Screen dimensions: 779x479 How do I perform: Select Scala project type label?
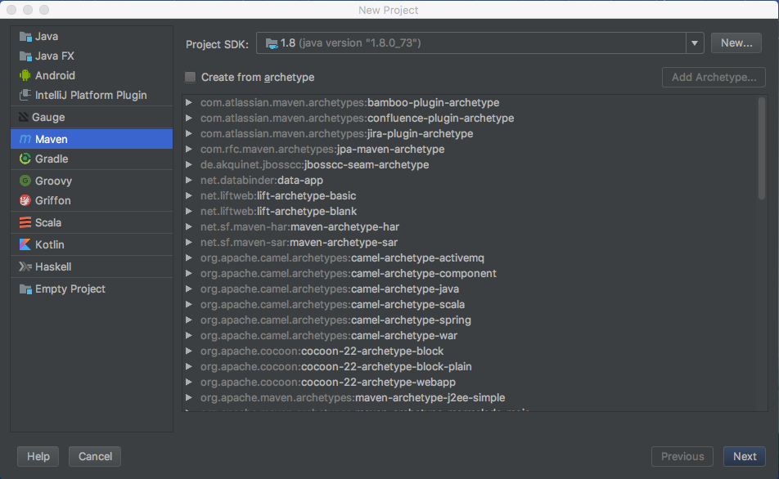48,222
